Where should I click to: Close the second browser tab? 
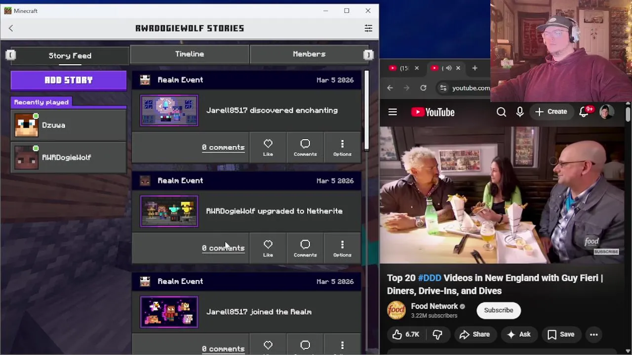[x=458, y=68]
